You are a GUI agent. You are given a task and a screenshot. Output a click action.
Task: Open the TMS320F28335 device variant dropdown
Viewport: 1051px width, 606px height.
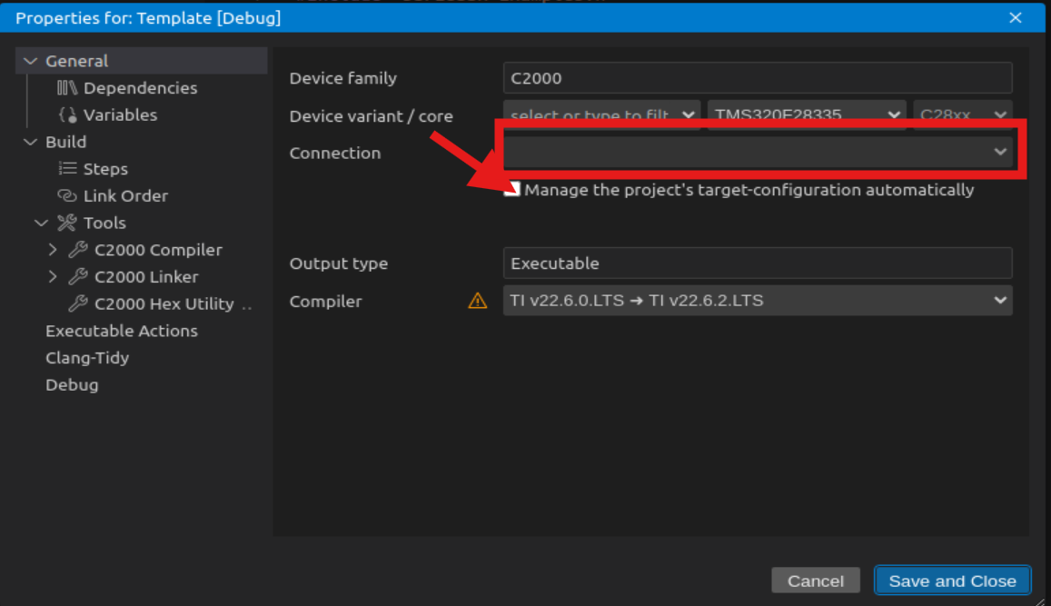(807, 114)
